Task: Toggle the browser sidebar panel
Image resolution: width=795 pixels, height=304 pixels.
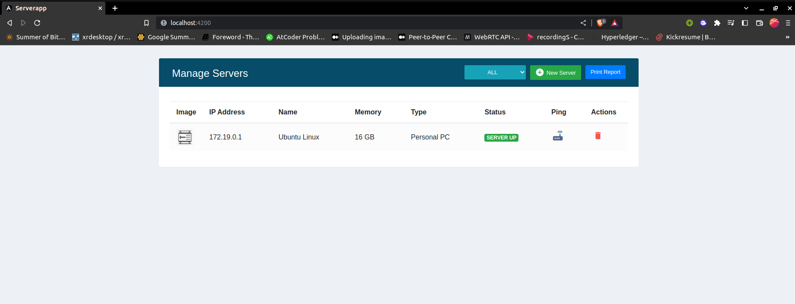Action: pos(745,23)
